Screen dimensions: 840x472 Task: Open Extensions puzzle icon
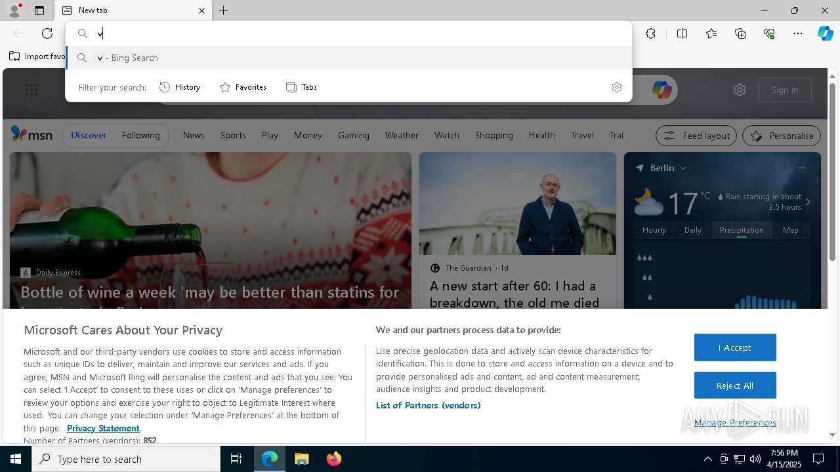650,33
